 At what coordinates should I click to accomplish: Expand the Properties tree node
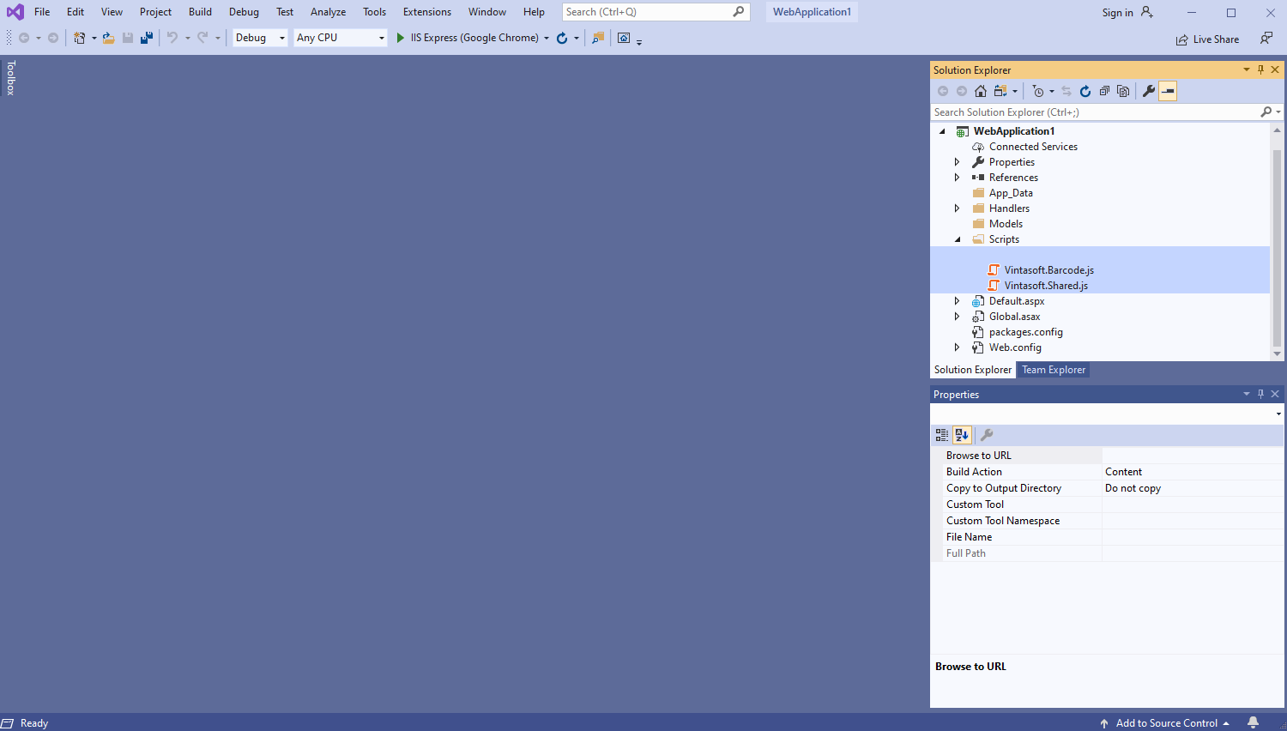[x=958, y=162]
